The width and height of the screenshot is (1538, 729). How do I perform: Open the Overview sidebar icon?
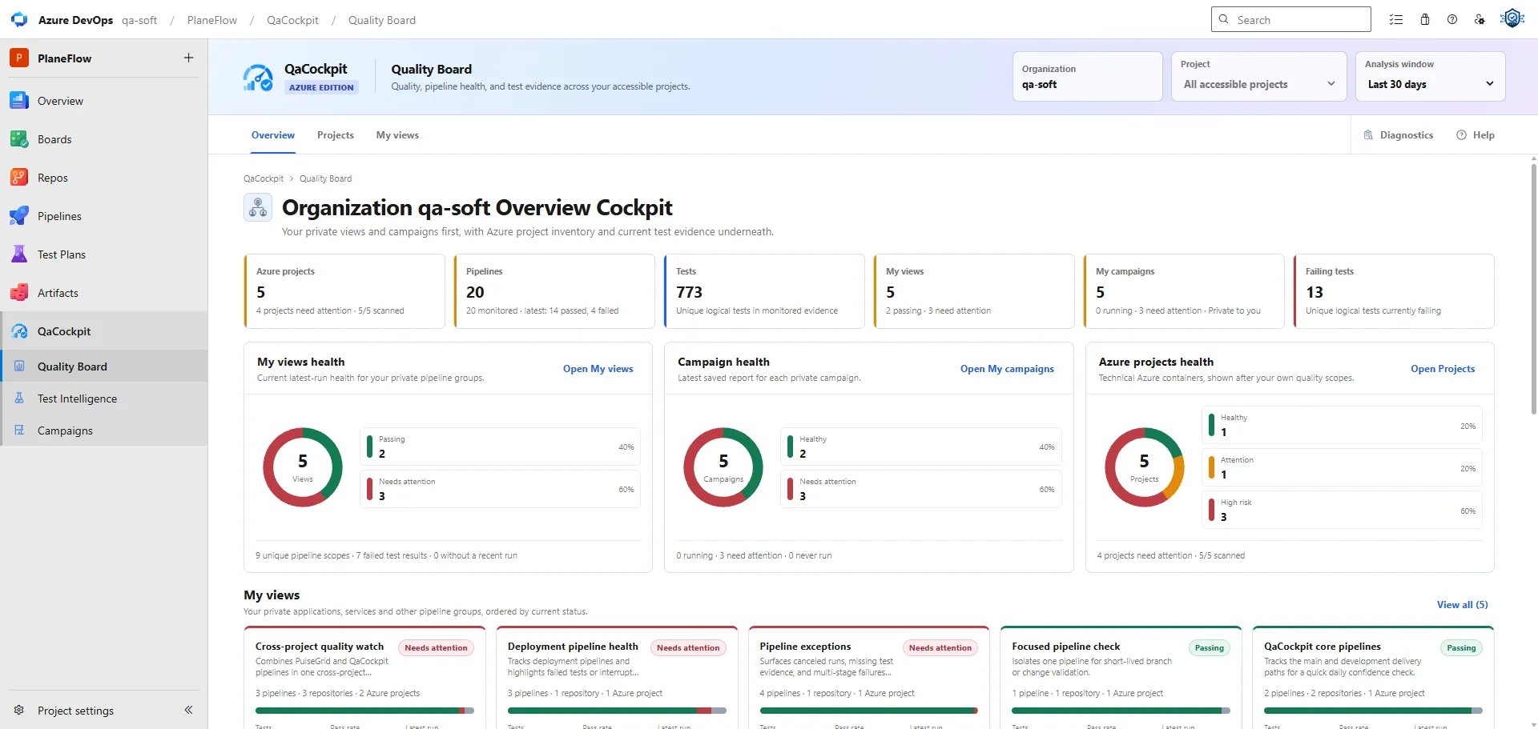[19, 101]
